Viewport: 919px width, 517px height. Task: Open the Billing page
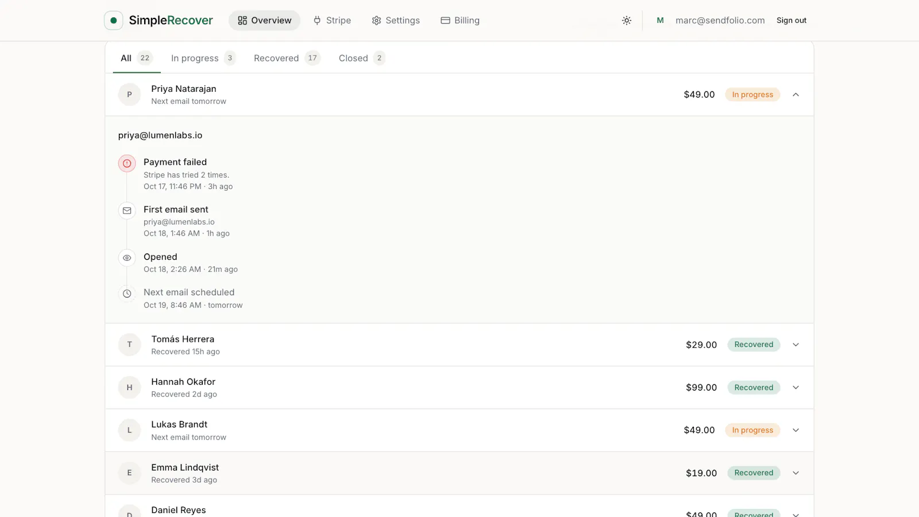tap(460, 21)
